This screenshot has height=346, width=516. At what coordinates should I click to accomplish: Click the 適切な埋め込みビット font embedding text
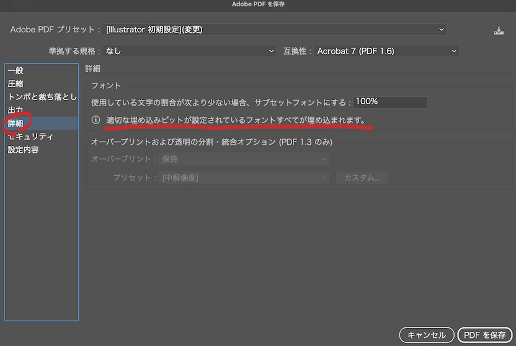[236, 120]
